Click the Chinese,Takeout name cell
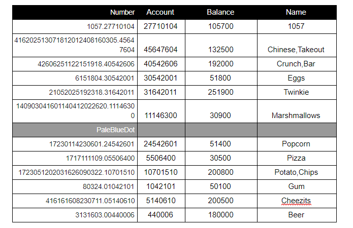The width and height of the screenshot is (353, 228). coord(297,46)
